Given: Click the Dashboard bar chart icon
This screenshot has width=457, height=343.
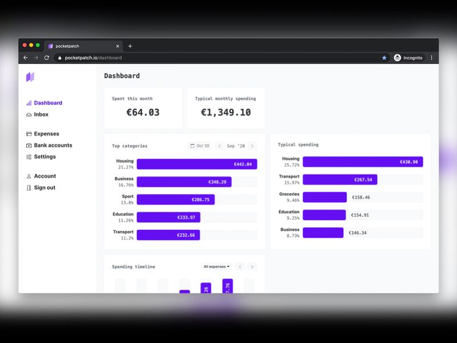Looking at the screenshot, I should click(29, 103).
